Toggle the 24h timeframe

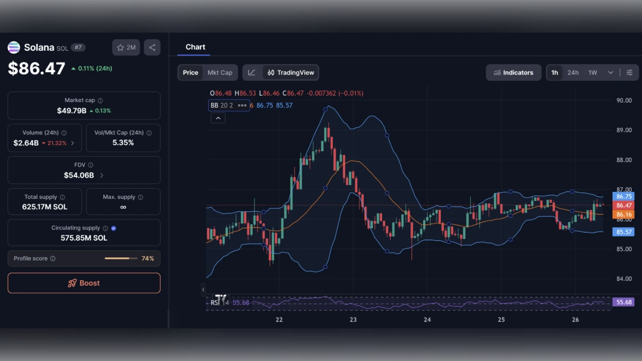click(x=572, y=72)
